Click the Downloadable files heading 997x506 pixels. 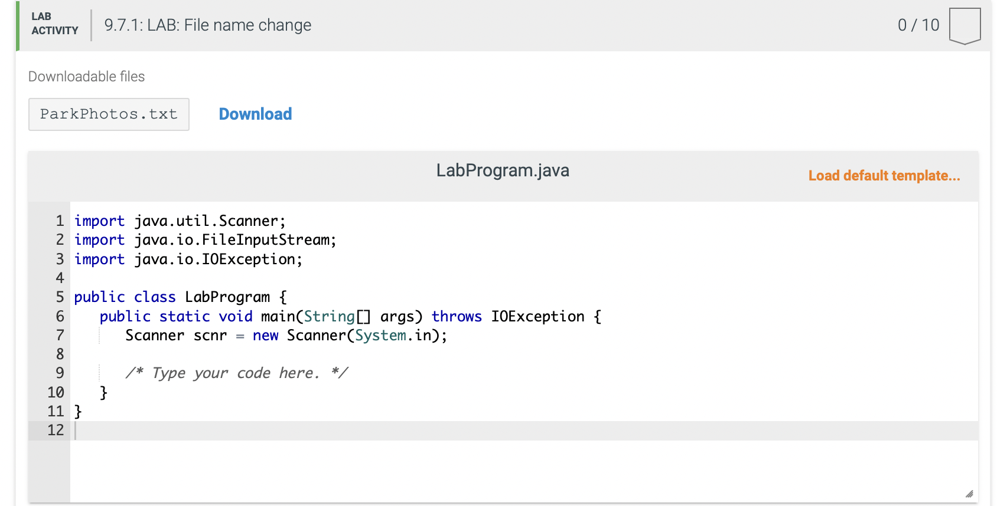click(x=86, y=77)
